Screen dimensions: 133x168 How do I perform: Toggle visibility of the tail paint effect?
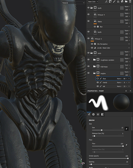point(98,86)
